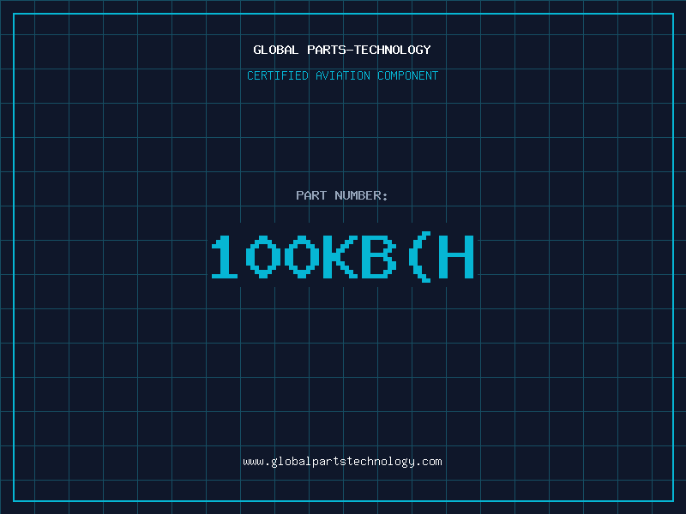Select the open parenthesis in the part number
Screen dimensions: 686x514
click(418, 257)
